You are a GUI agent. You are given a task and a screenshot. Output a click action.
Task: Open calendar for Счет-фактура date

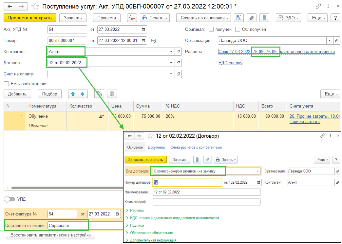[117, 214]
